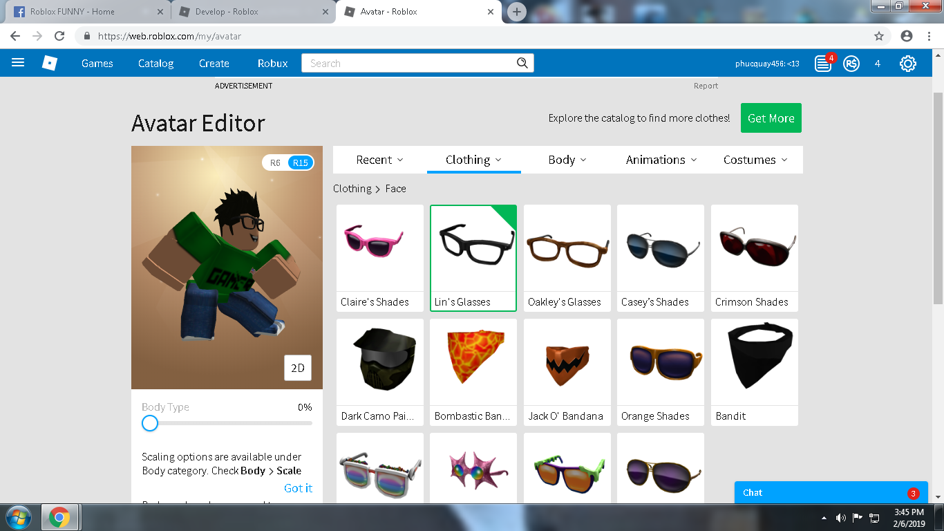Select the Bandit mask item
Image resolution: width=944 pixels, height=531 pixels.
point(755,372)
